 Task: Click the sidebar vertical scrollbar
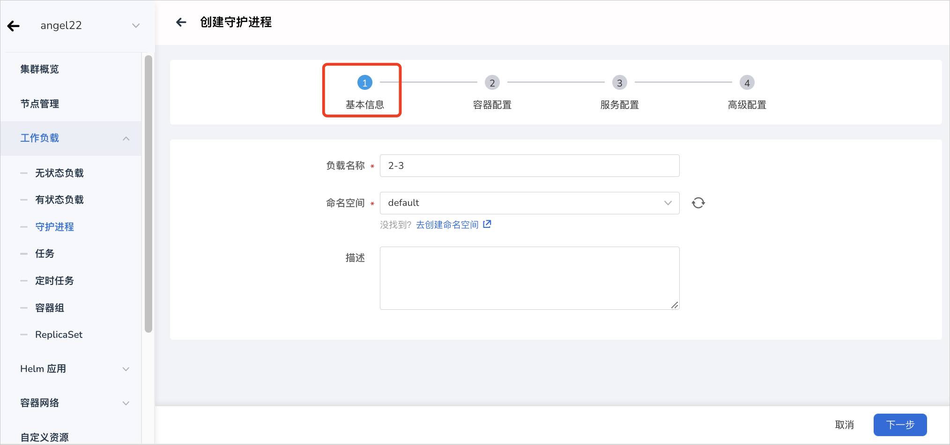coord(148,194)
